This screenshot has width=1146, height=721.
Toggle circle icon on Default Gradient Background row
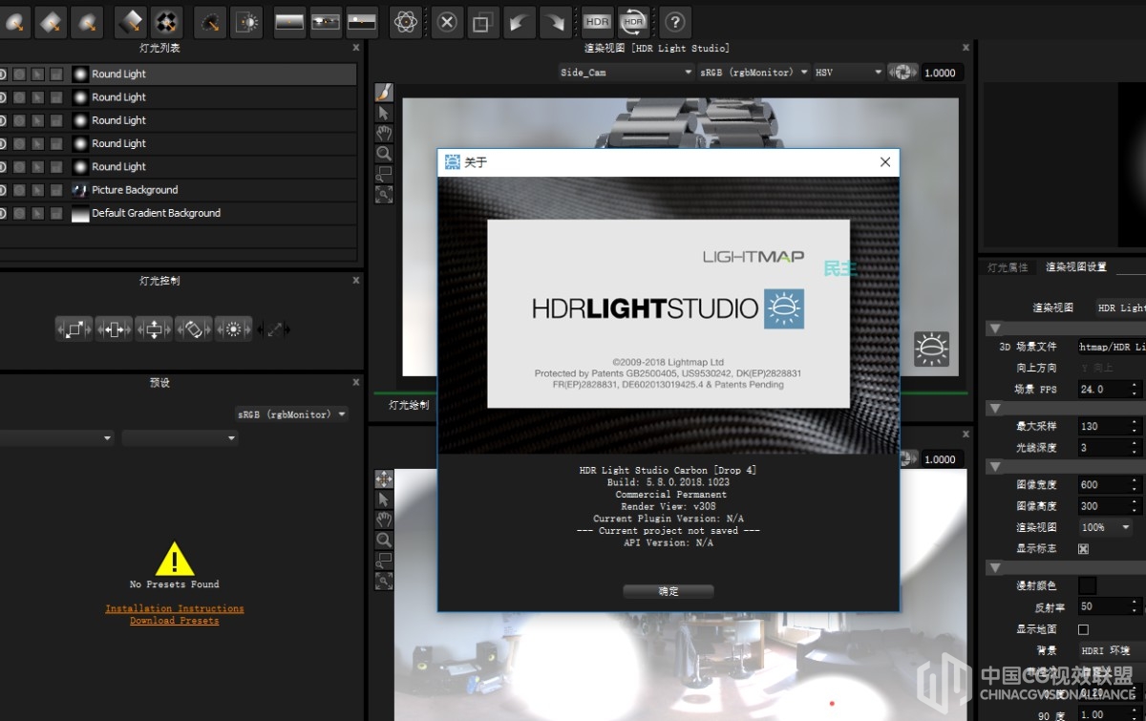pyautogui.click(x=19, y=213)
